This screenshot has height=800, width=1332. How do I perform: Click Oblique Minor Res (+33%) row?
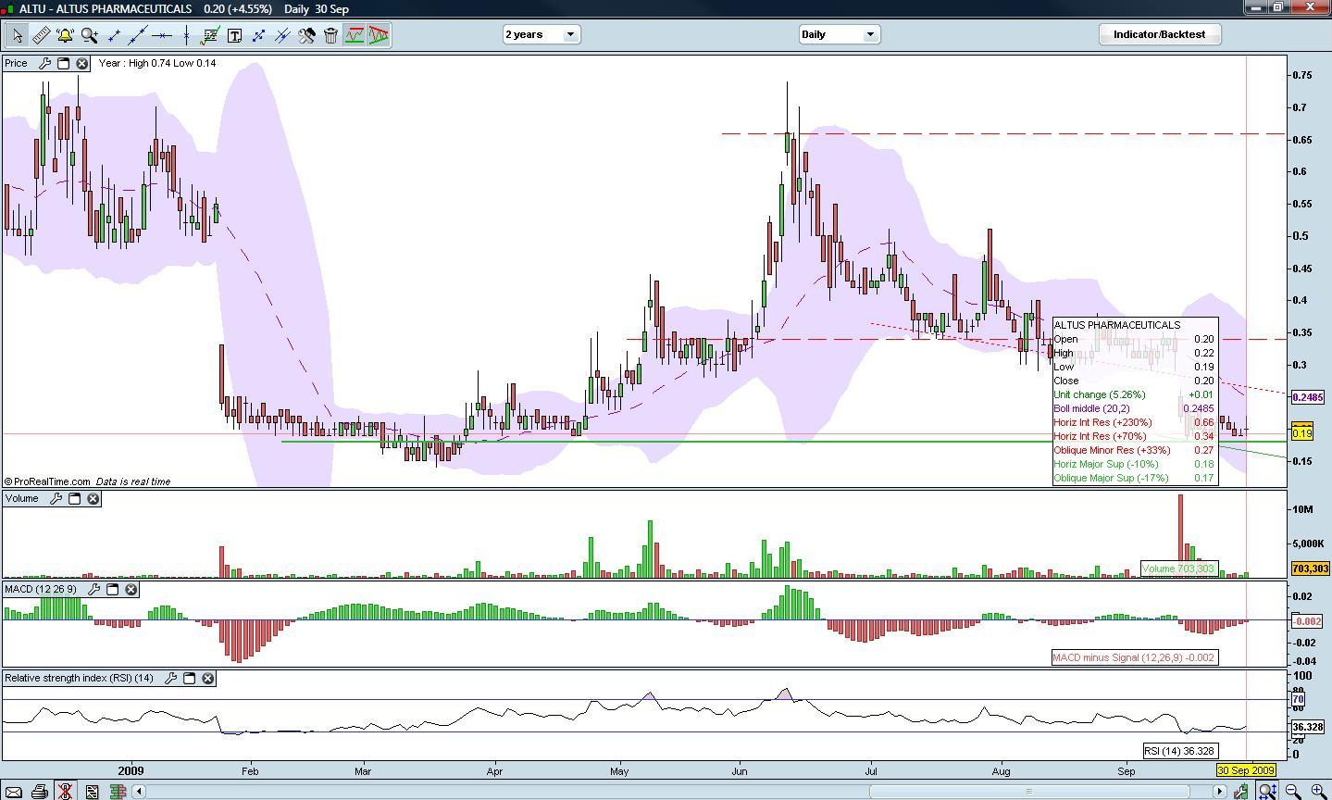point(1134,450)
